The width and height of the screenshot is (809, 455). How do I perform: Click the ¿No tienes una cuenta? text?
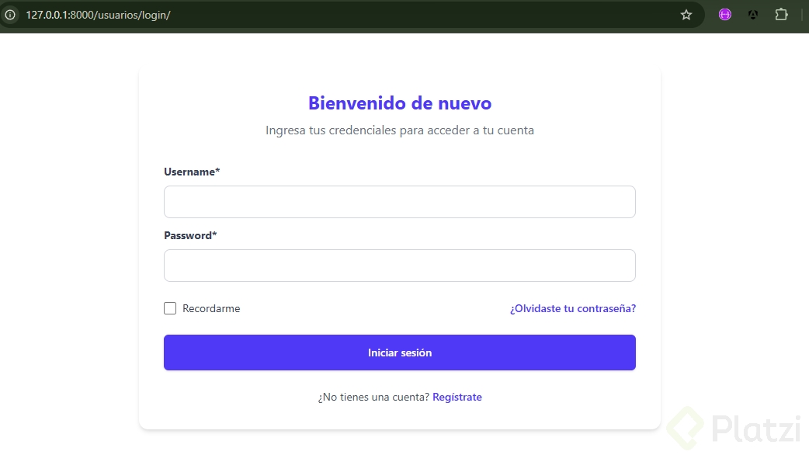tap(373, 398)
